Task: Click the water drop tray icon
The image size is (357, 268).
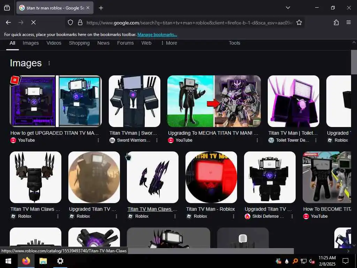Action: click(287, 261)
